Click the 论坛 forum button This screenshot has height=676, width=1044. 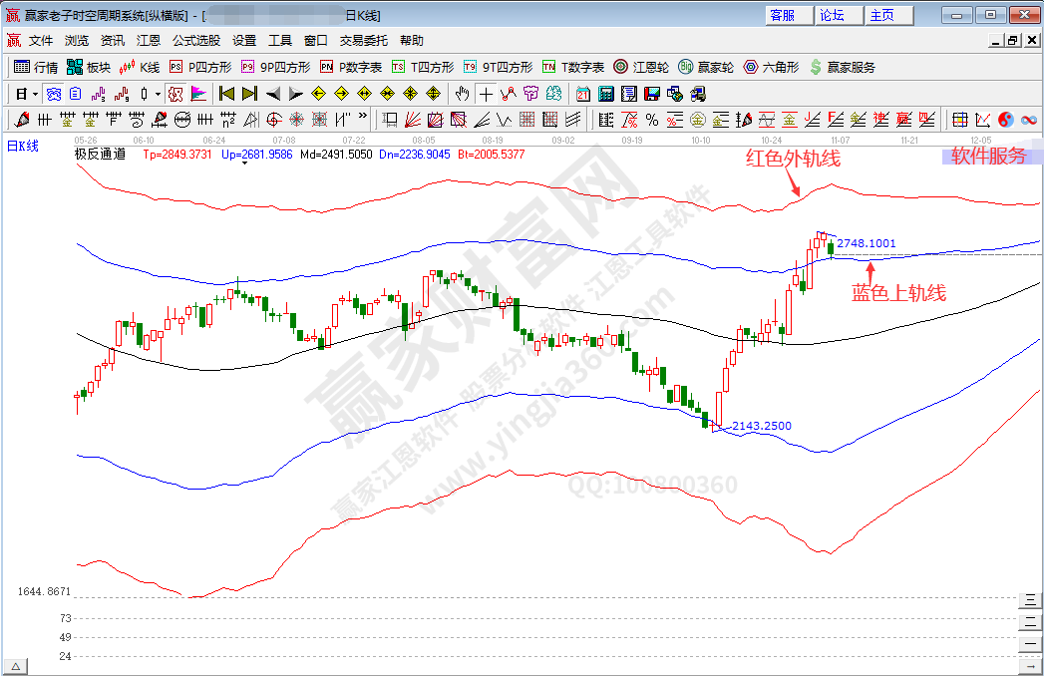click(832, 15)
